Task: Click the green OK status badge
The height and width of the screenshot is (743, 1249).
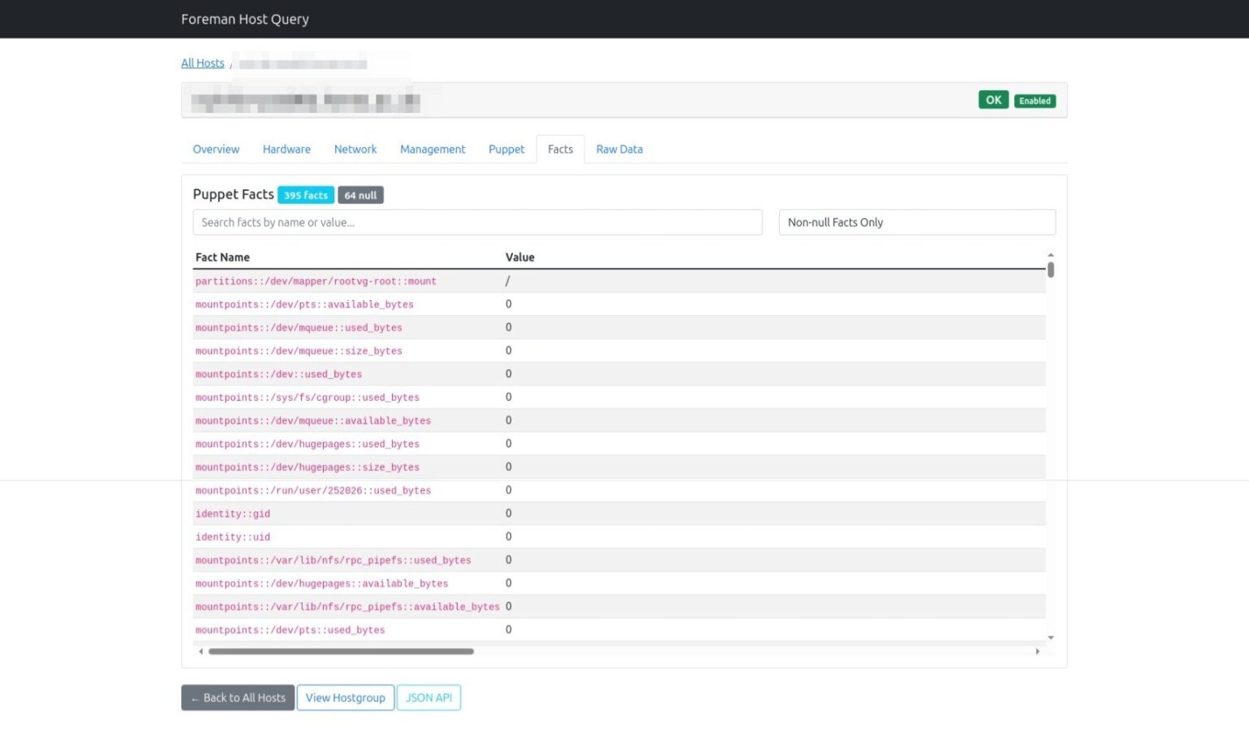Action: [992, 99]
